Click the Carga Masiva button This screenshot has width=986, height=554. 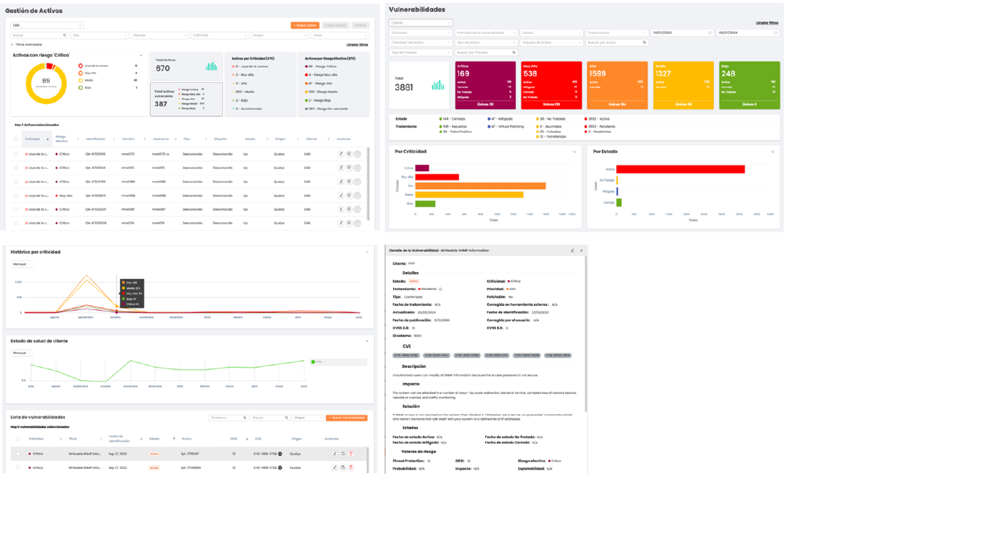(335, 25)
